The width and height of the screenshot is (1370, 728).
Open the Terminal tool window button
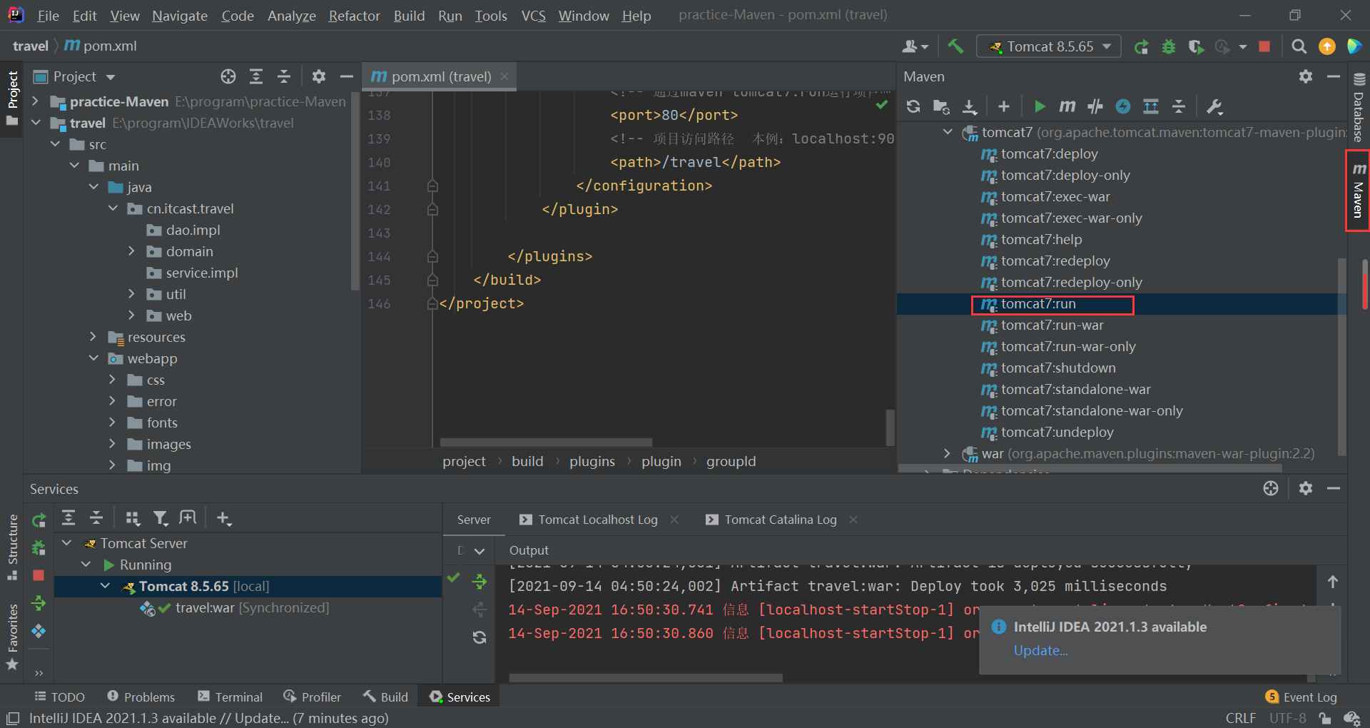pos(230,697)
